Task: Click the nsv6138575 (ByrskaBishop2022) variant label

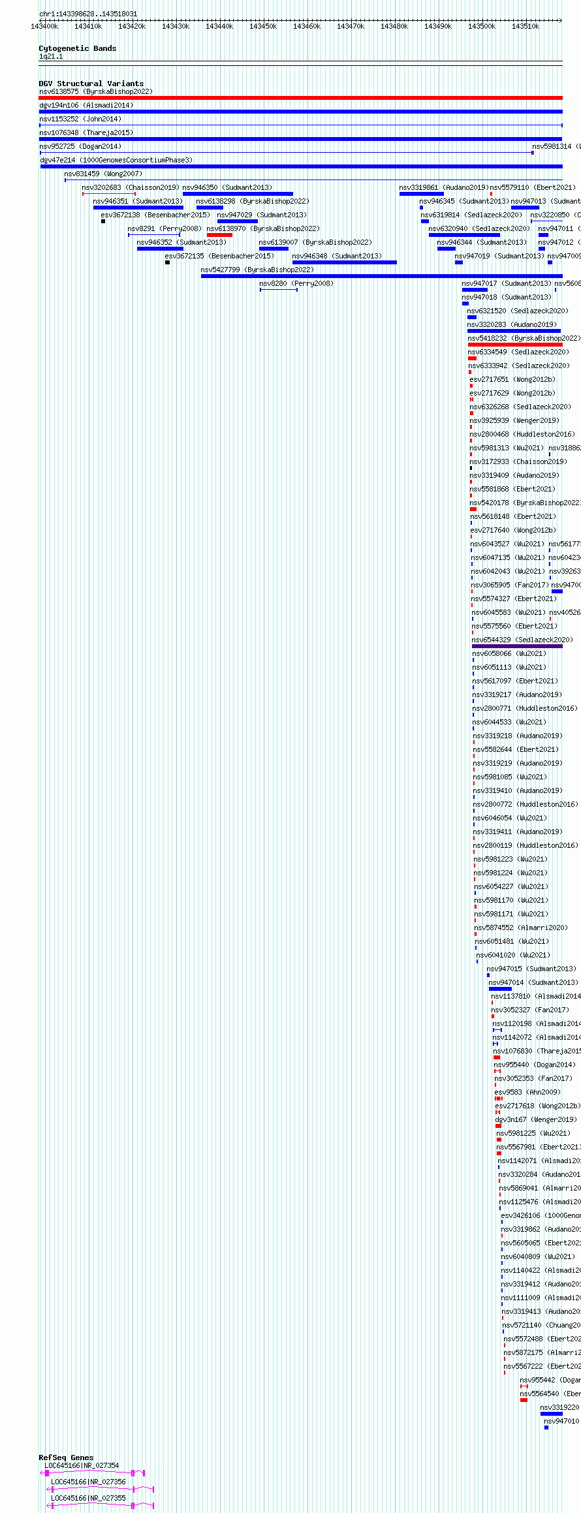Action: (95, 91)
